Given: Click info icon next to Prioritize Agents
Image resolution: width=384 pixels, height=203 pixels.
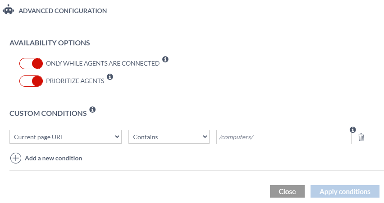Looking at the screenshot, I should 110,77.
